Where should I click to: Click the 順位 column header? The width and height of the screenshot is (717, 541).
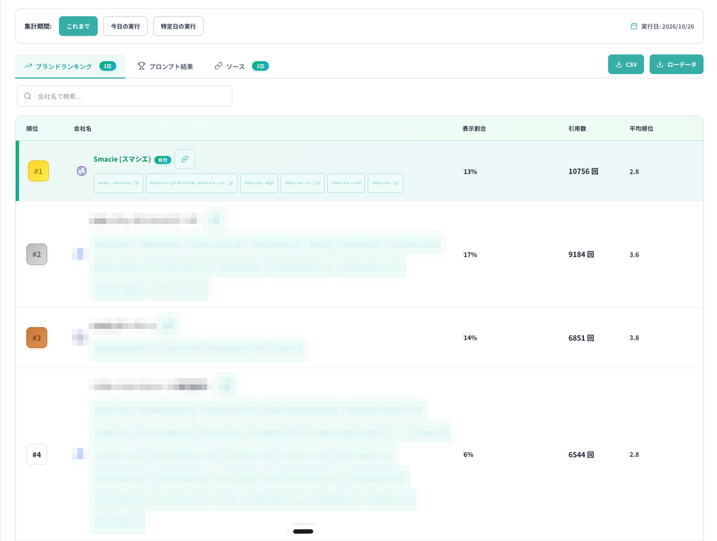tap(32, 128)
